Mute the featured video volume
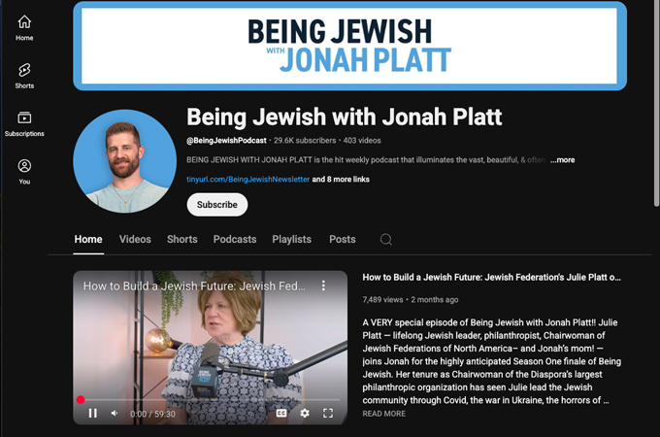The image size is (660, 437). click(115, 414)
